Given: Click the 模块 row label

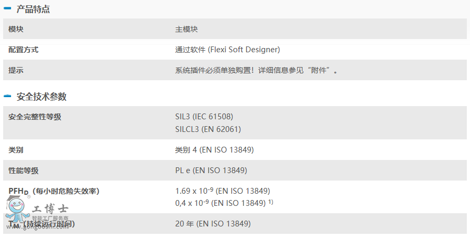Looking at the screenshot, I should click(16, 29).
